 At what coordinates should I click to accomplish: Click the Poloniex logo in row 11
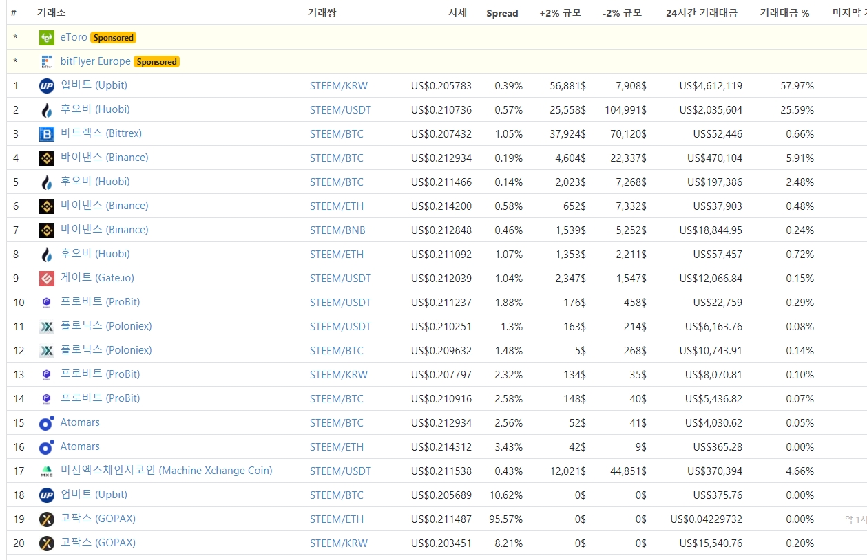click(x=47, y=327)
